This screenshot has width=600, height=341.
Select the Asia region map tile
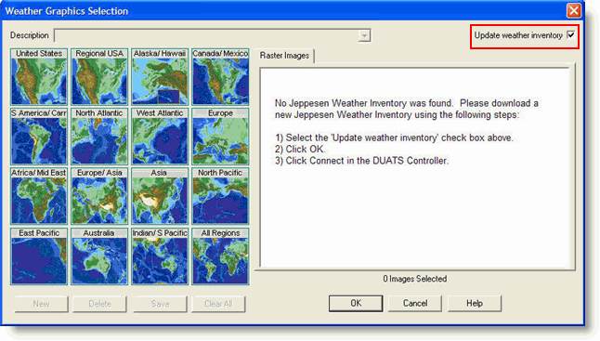(160, 196)
